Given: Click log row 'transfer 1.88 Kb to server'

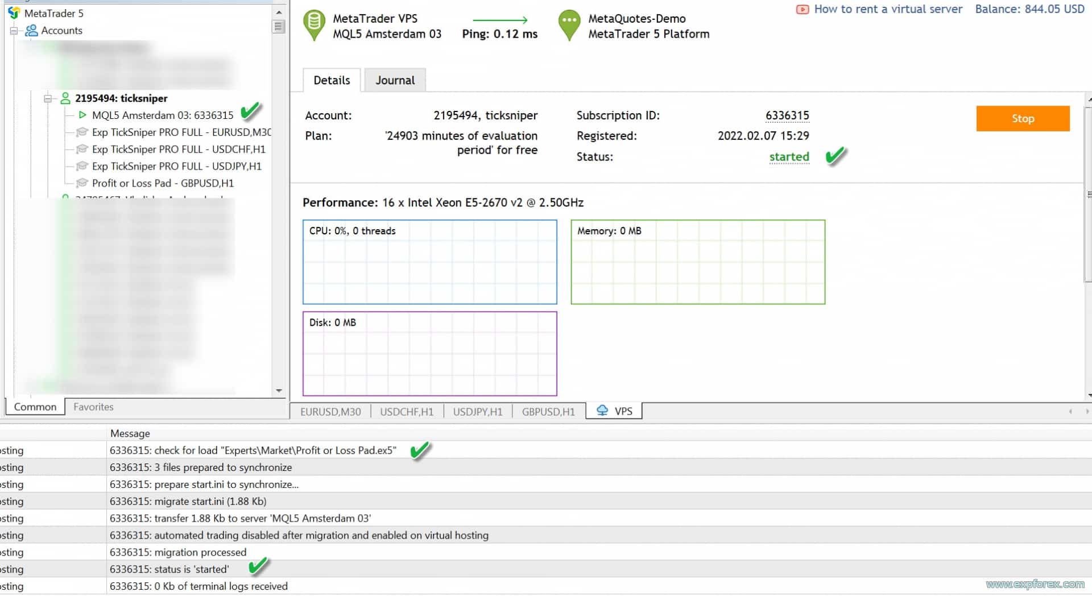Looking at the screenshot, I should click(x=546, y=518).
